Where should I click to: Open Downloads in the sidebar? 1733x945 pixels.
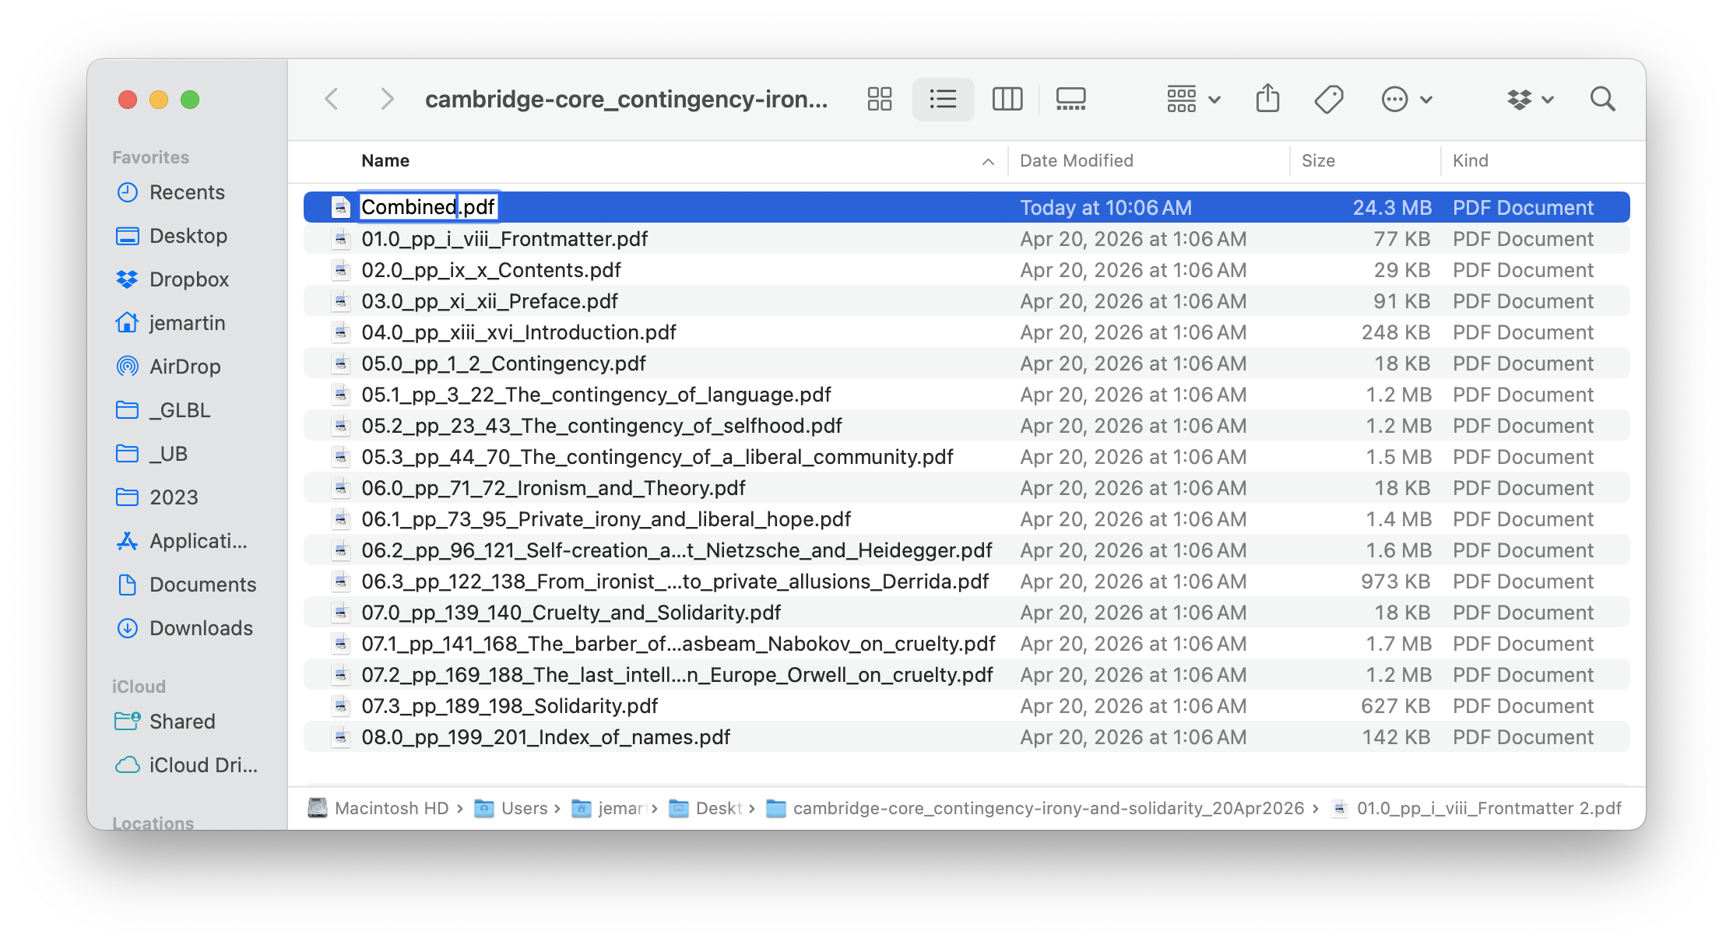coord(200,628)
